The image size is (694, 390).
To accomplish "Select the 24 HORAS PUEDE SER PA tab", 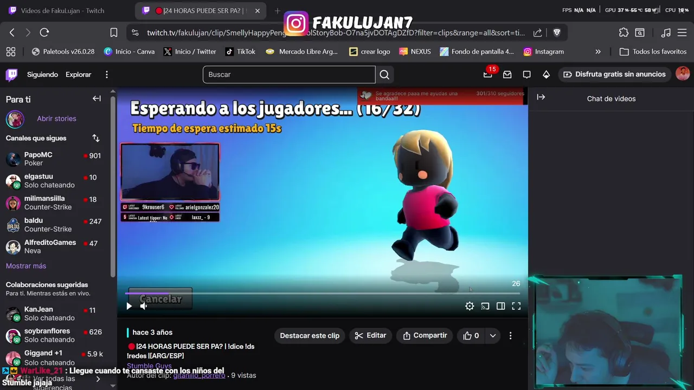I will (201, 11).
